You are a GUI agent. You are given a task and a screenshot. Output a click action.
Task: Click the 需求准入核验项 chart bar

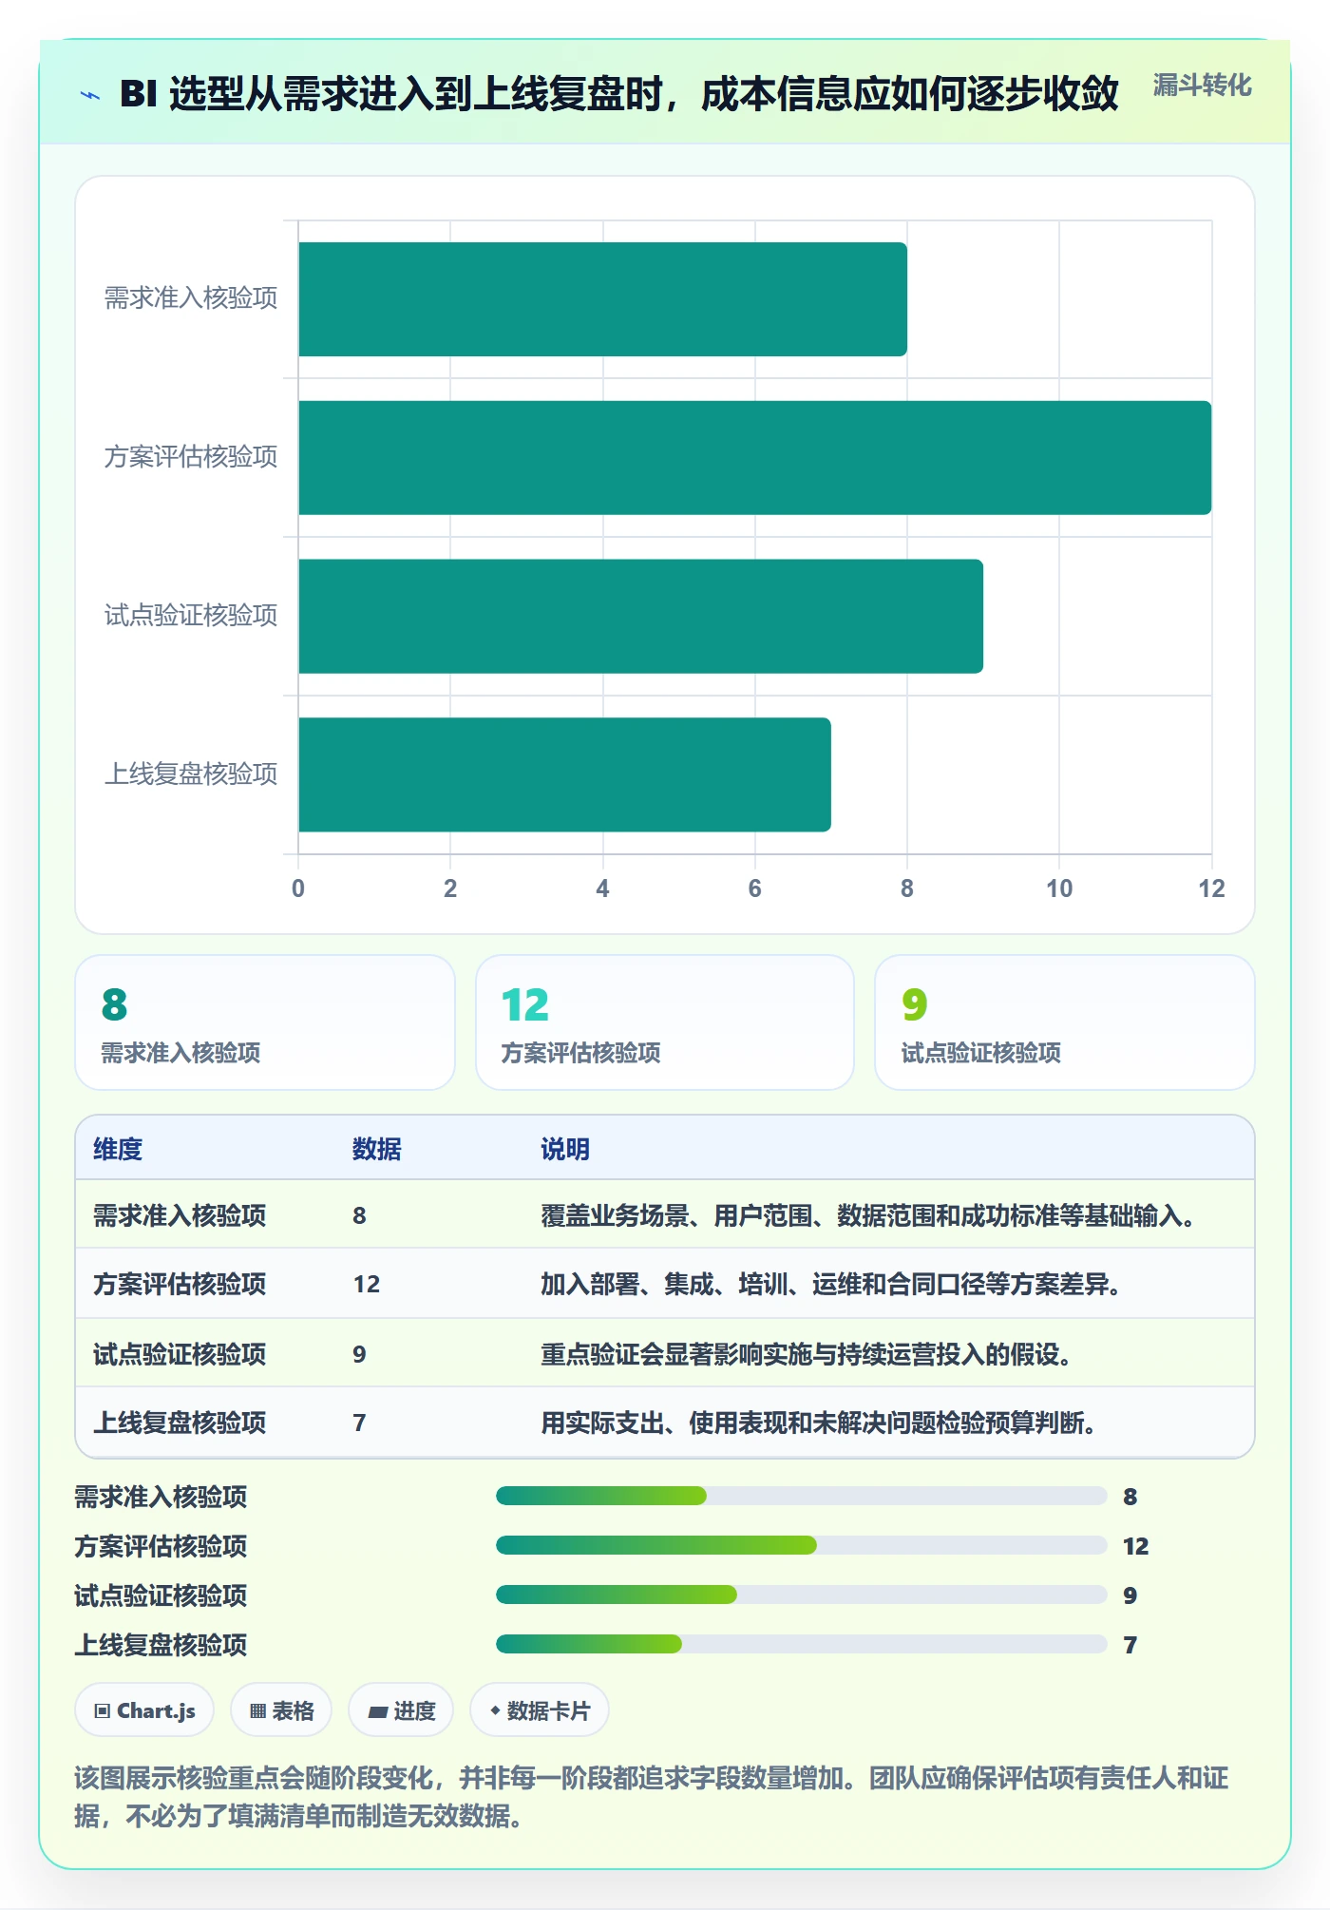pos(602,299)
